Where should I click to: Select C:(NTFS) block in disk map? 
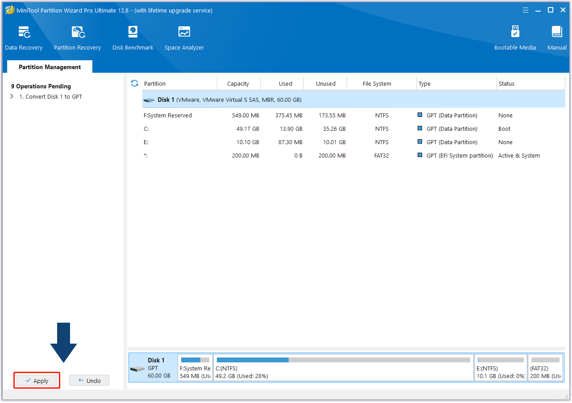click(344, 368)
